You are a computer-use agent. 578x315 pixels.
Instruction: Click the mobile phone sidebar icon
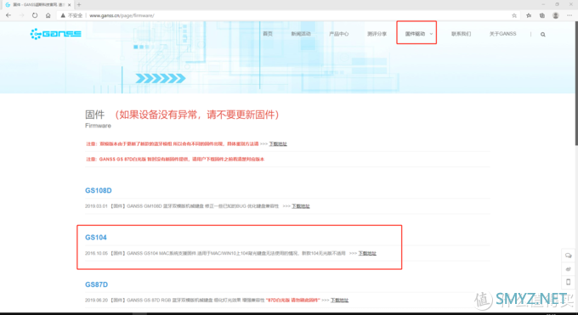(568, 282)
